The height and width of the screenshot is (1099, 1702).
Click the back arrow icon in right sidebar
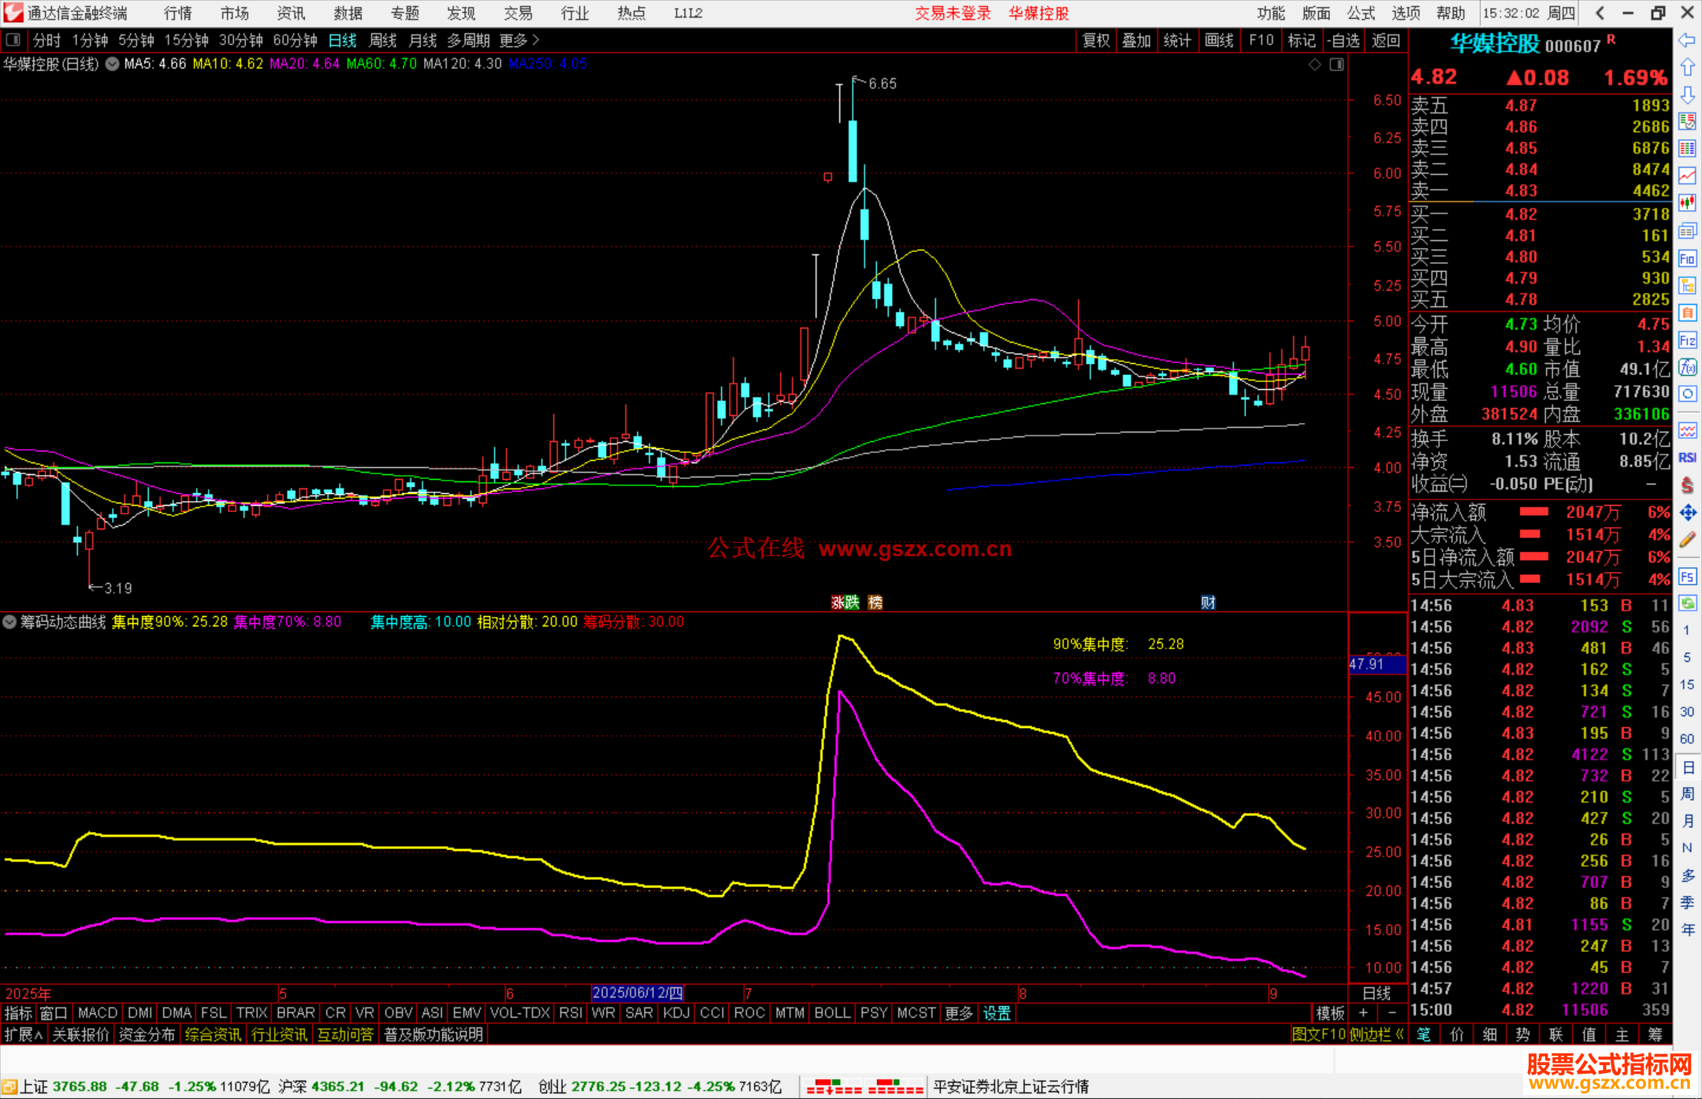[x=1687, y=40]
